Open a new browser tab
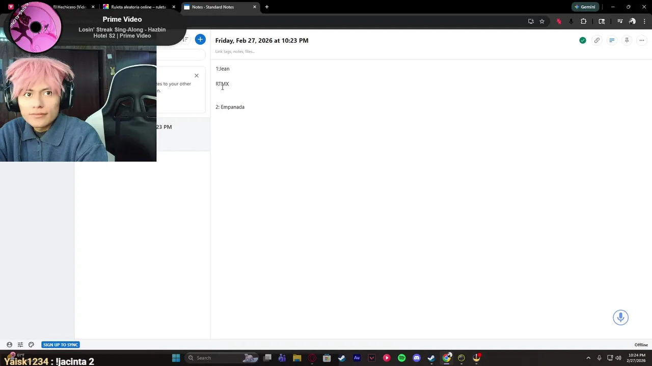652x366 pixels. (x=266, y=7)
